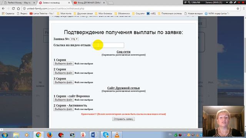Click the address bar URL

click(x=55, y=8)
